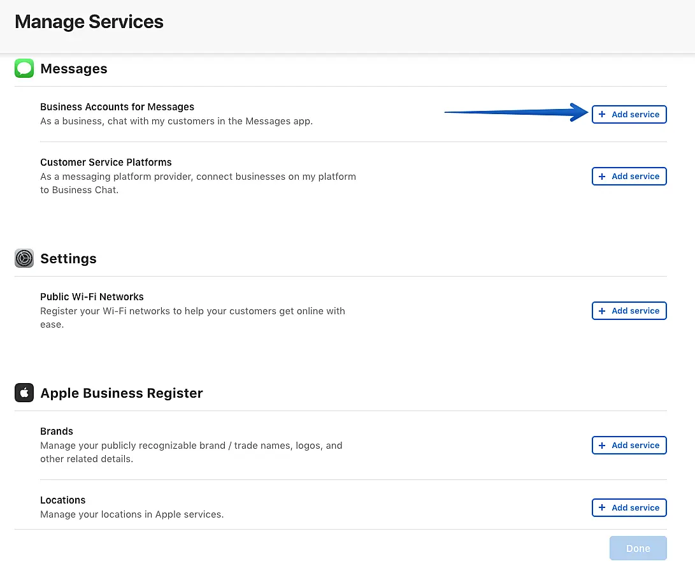Viewport: 695px width, 566px height.
Task: Click the blue arrow annotation
Action: (x=516, y=113)
